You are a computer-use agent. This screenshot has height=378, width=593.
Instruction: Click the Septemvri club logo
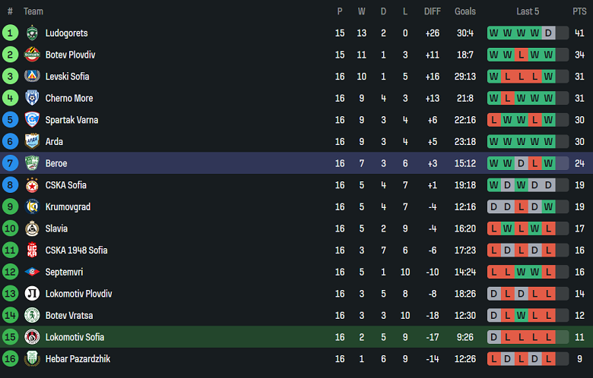(32, 272)
